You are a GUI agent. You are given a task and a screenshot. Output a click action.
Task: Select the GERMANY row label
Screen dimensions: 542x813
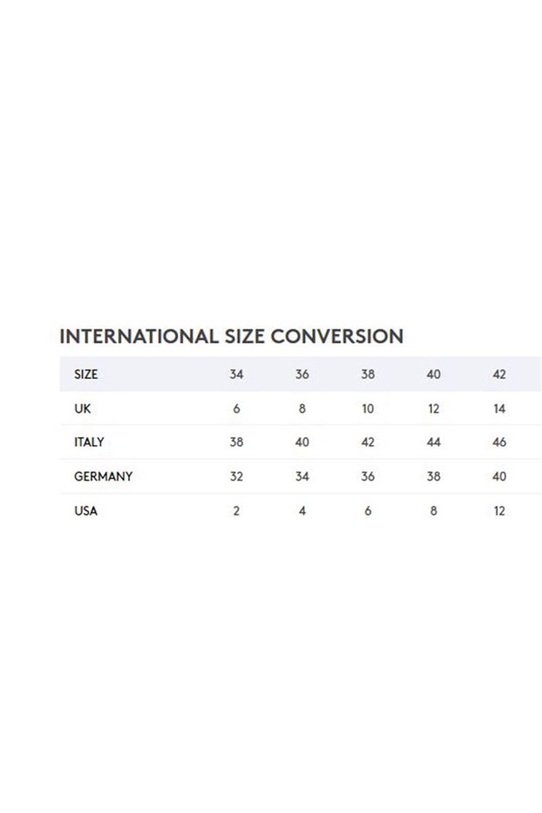pos(103,476)
